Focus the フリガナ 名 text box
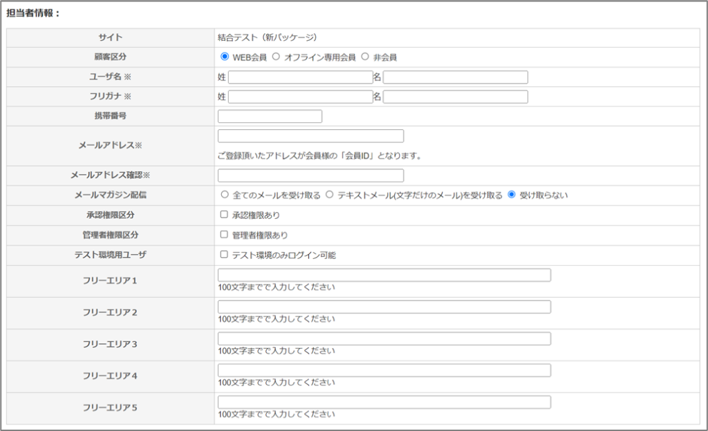The width and height of the screenshot is (708, 431). (455, 97)
